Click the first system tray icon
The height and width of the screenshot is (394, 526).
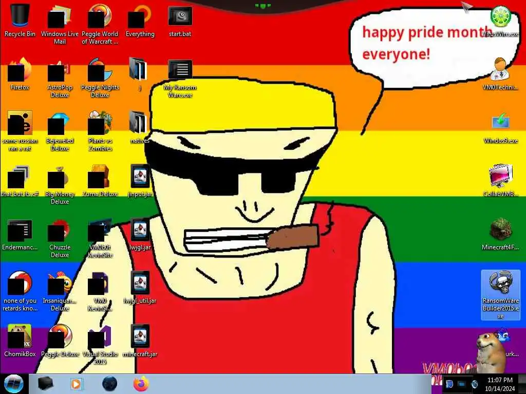(x=449, y=384)
